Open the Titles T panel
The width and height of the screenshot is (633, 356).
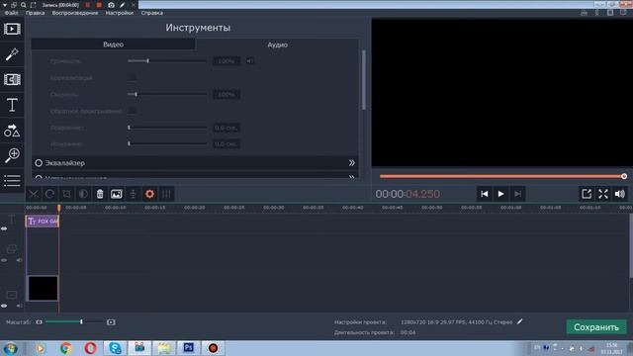coord(12,105)
